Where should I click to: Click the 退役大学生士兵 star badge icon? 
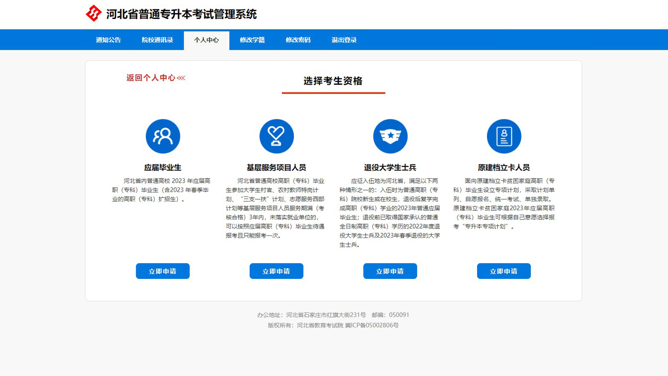point(390,136)
